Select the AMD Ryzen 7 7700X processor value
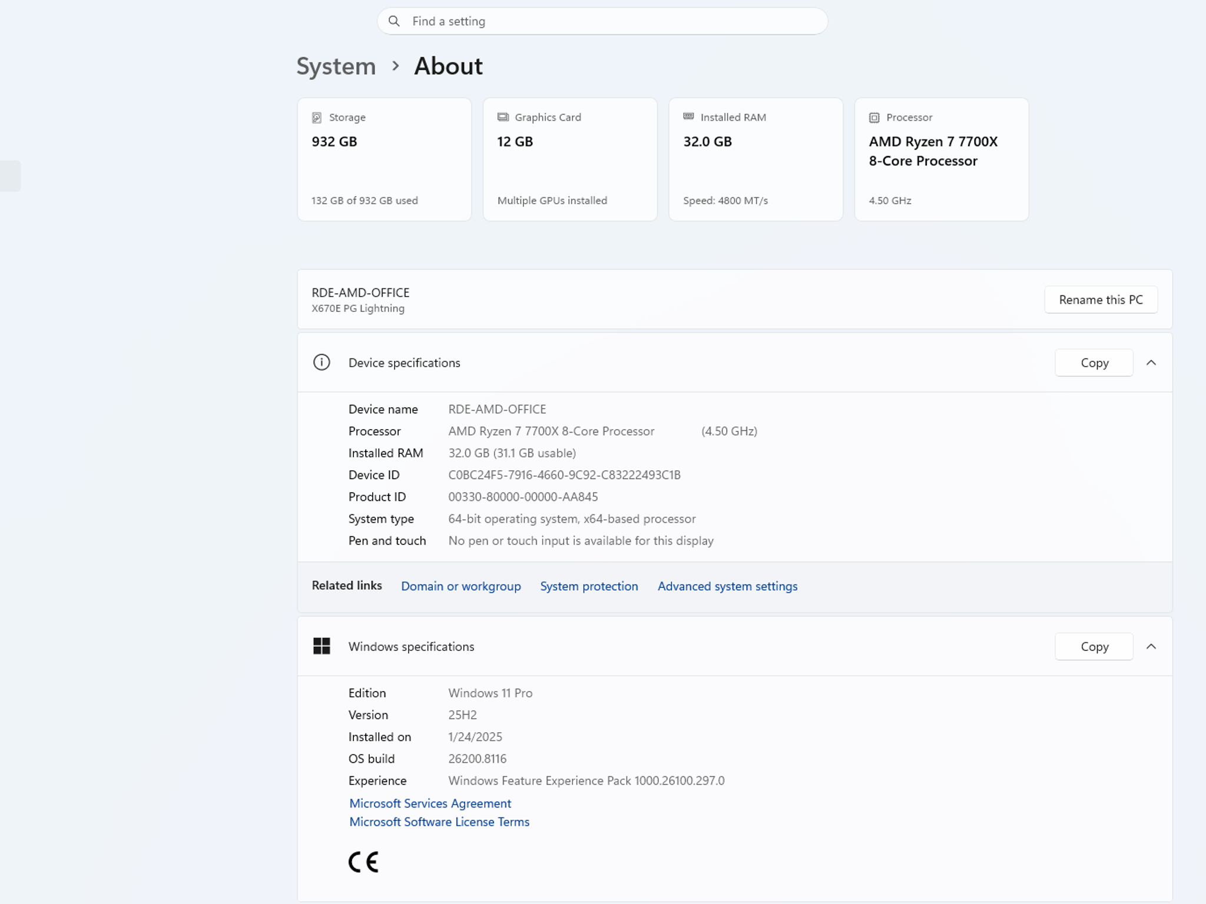The width and height of the screenshot is (1206, 904). pos(551,431)
